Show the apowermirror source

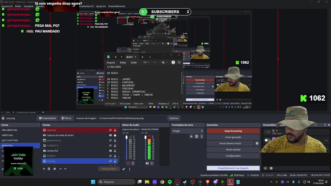pyautogui.click(x=110, y=140)
